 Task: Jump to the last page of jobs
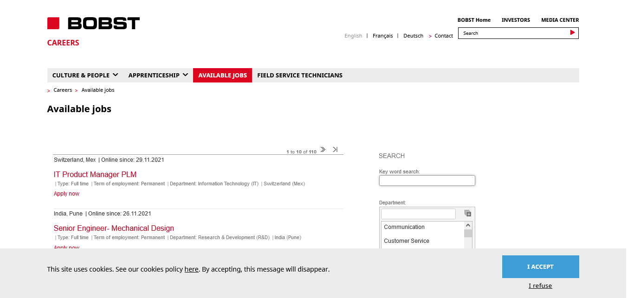tap(335, 150)
